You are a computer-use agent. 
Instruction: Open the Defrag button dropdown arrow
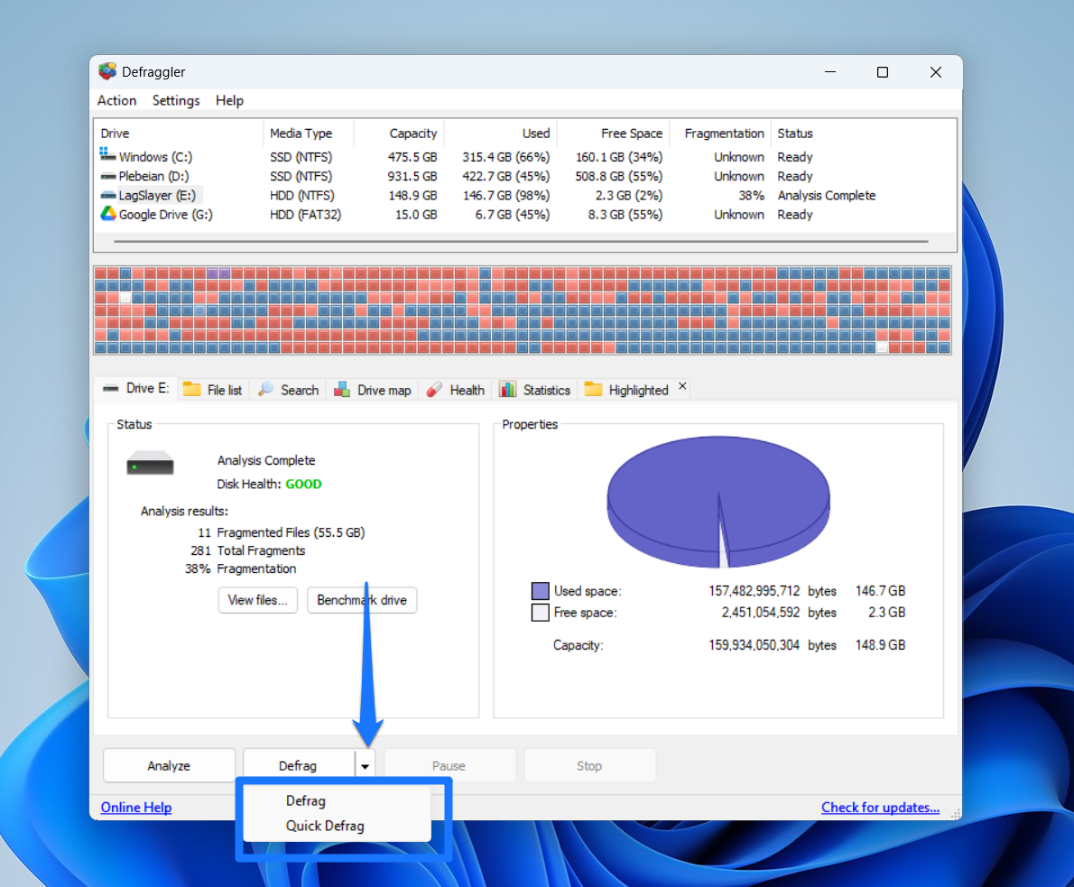tap(365, 764)
